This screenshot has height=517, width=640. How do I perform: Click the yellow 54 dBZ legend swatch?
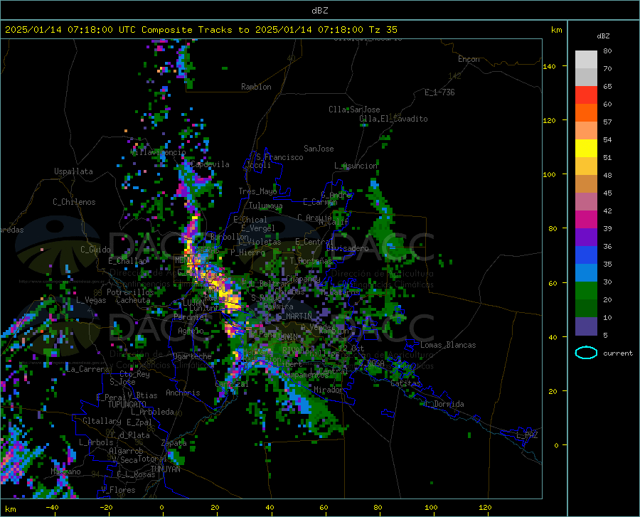coord(586,148)
